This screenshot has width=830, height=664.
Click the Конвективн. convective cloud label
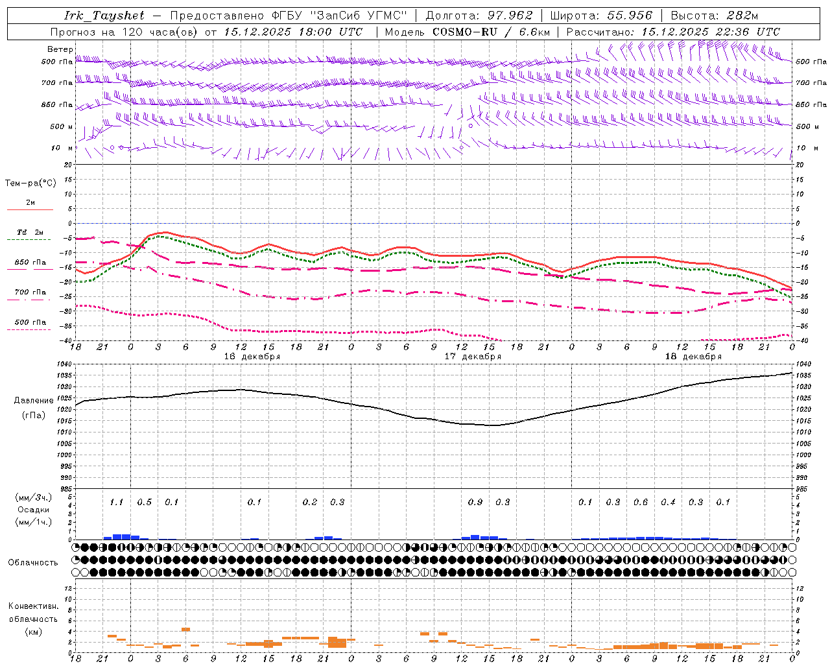(x=34, y=606)
